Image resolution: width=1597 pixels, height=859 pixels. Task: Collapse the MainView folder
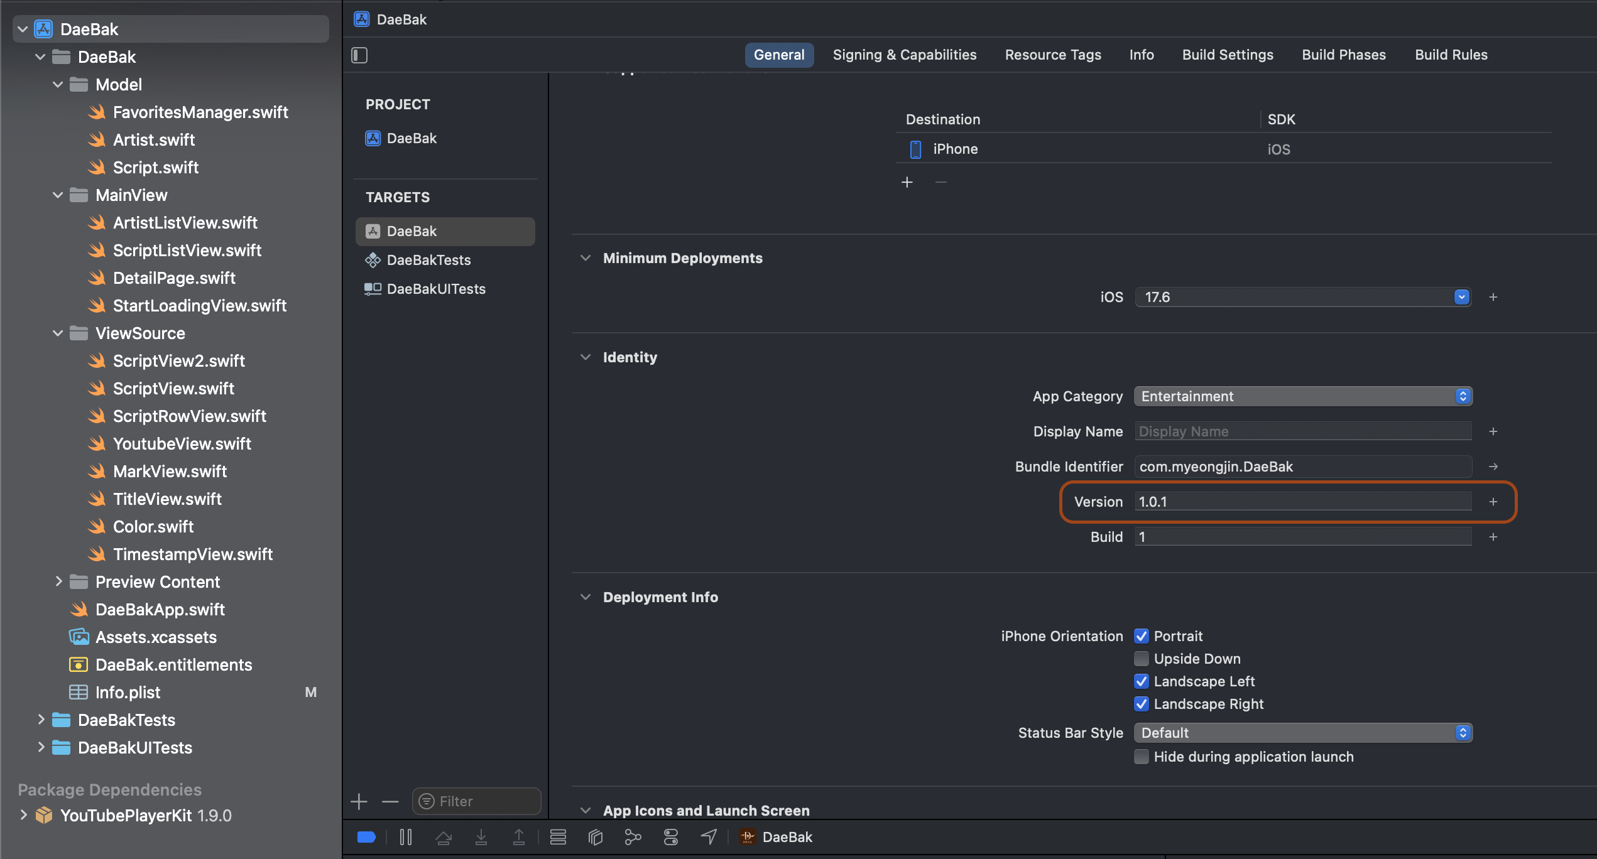point(58,195)
